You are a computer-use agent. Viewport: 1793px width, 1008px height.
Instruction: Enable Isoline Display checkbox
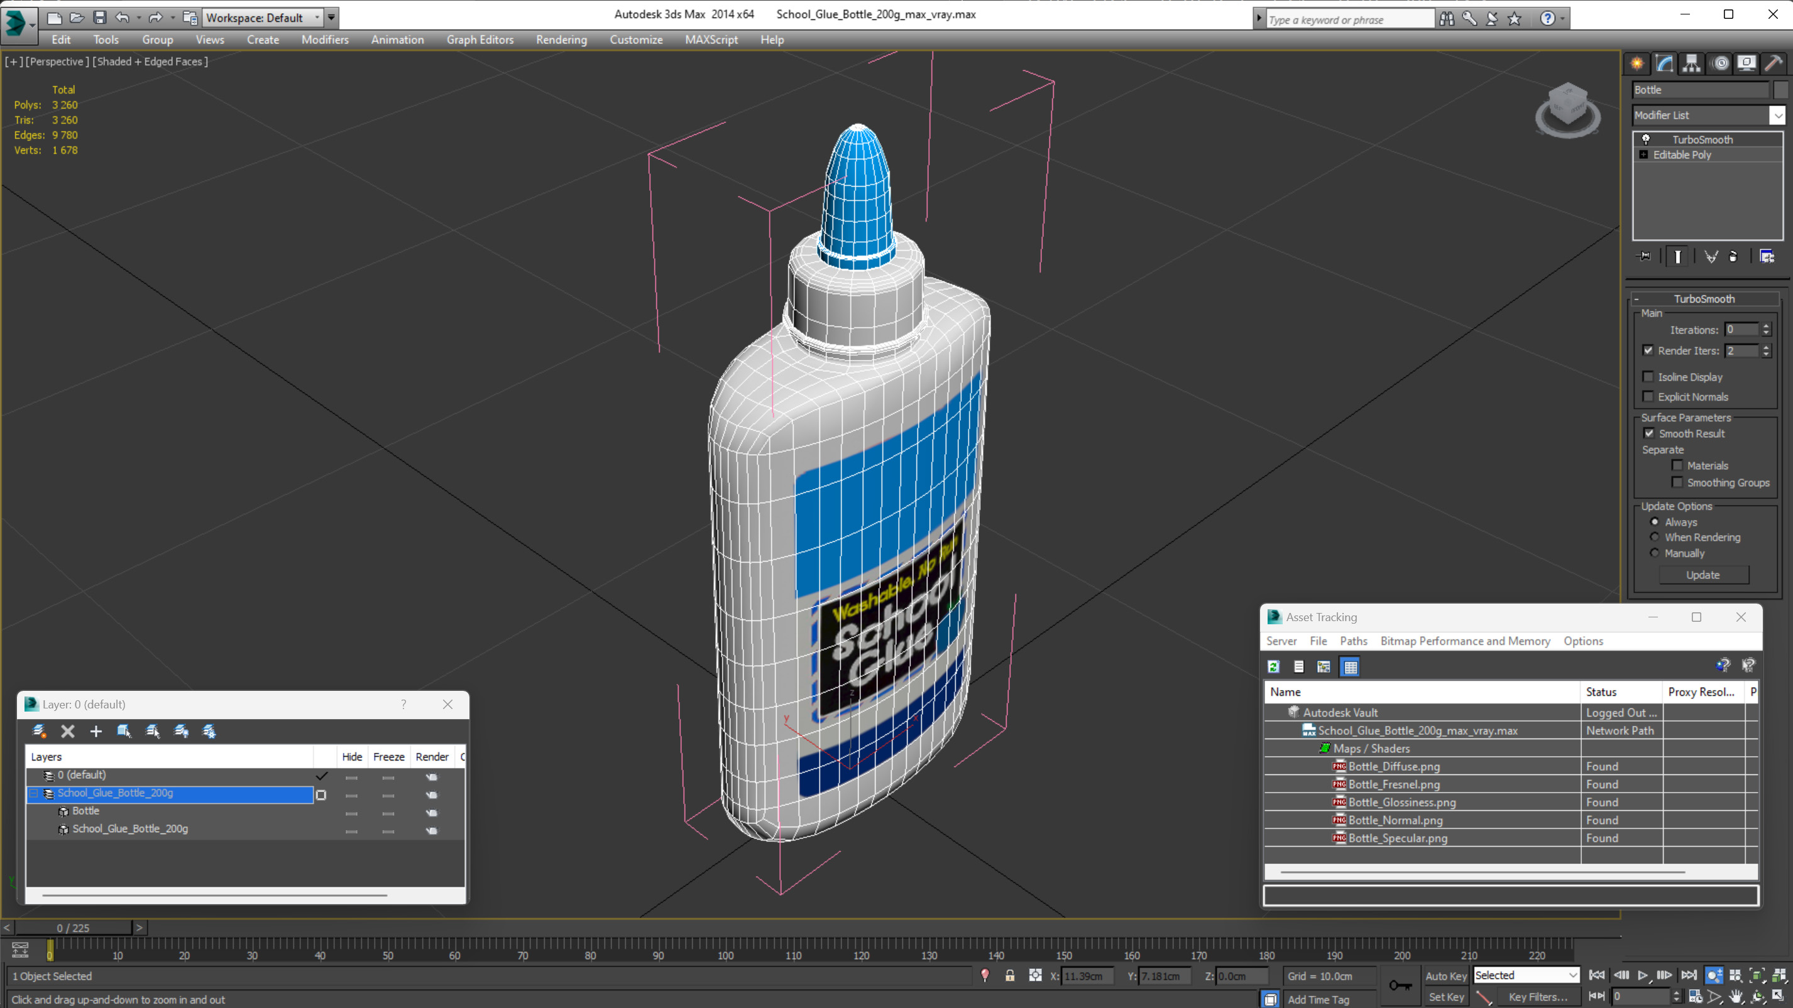tap(1648, 377)
